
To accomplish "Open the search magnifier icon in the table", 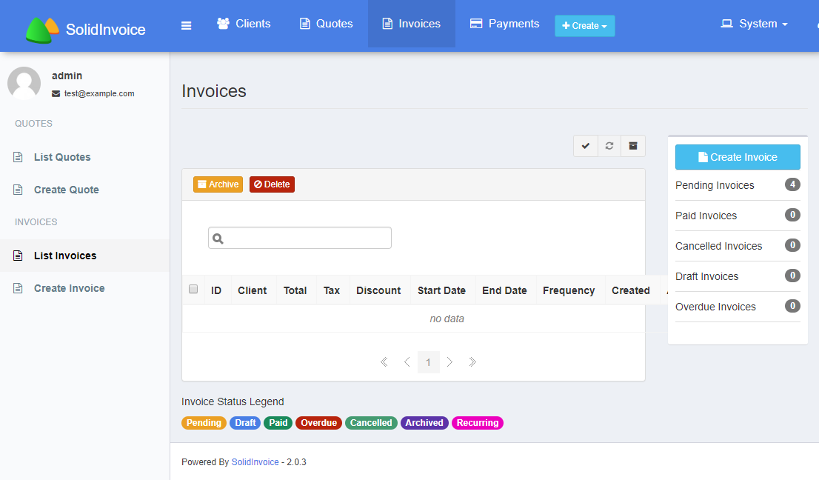I will pos(216,238).
